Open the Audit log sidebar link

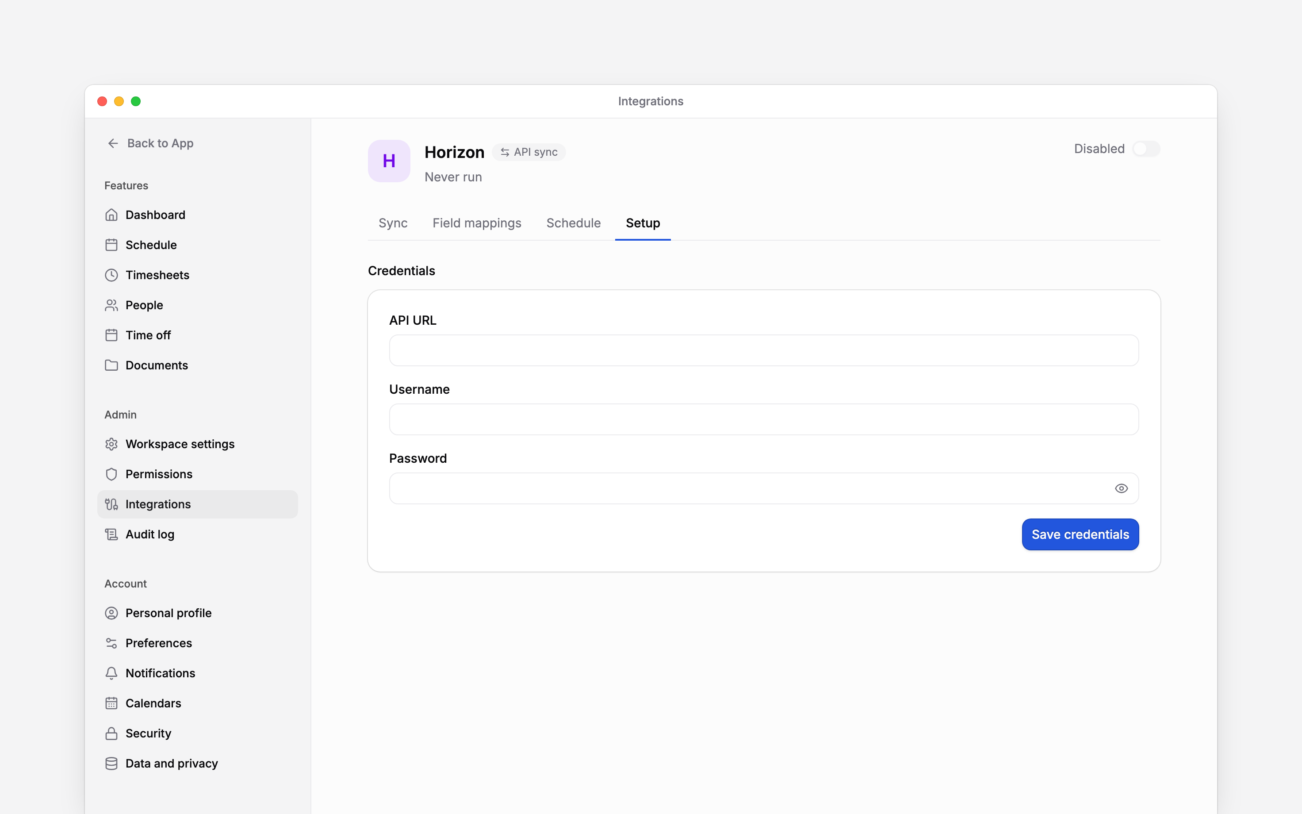click(x=197, y=534)
